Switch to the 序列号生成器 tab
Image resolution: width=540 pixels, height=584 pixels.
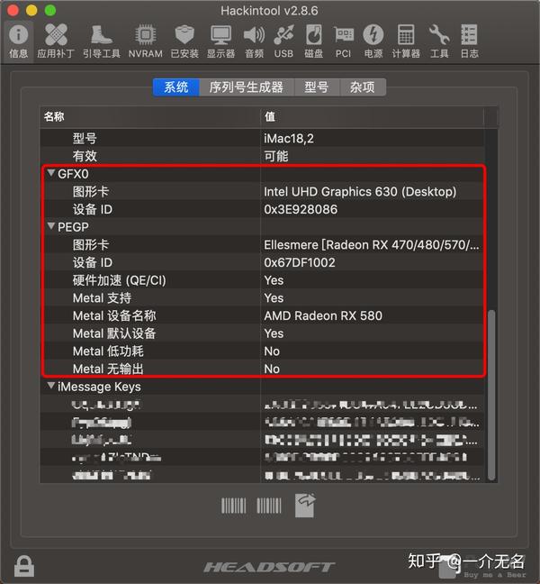click(247, 87)
